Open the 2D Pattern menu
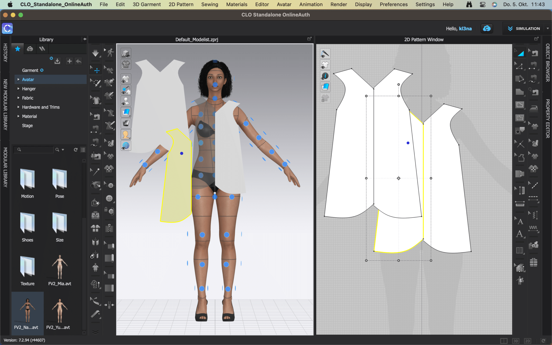This screenshot has width=552, height=345. 181,4
